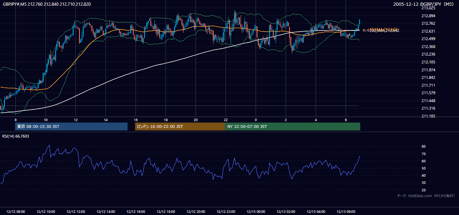Click the 12/12 14:00 date label
The width and height of the screenshot is (459, 215).
point(106,212)
